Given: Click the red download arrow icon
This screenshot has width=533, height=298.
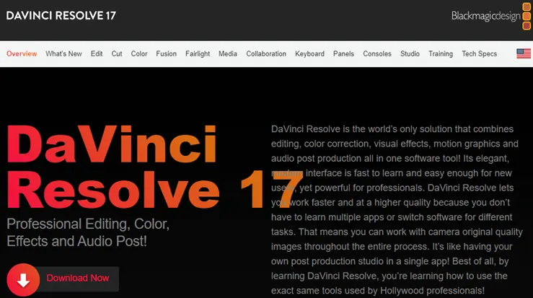Looking at the screenshot, I should [x=23, y=280].
